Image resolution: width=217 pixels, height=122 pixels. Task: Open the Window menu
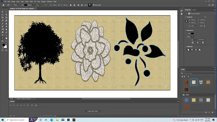pyautogui.click(x=49, y=2)
